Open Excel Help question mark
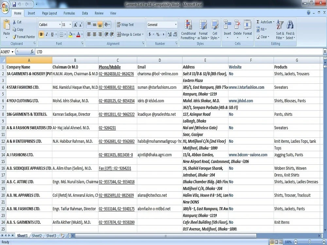Viewport: 327px width, 245px height. 309,13
